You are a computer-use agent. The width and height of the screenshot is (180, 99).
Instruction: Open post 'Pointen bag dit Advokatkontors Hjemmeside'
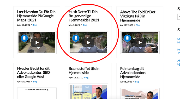133,73
